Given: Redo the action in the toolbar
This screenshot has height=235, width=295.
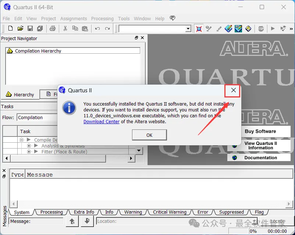Looking at the screenshot, I should tap(107, 29).
